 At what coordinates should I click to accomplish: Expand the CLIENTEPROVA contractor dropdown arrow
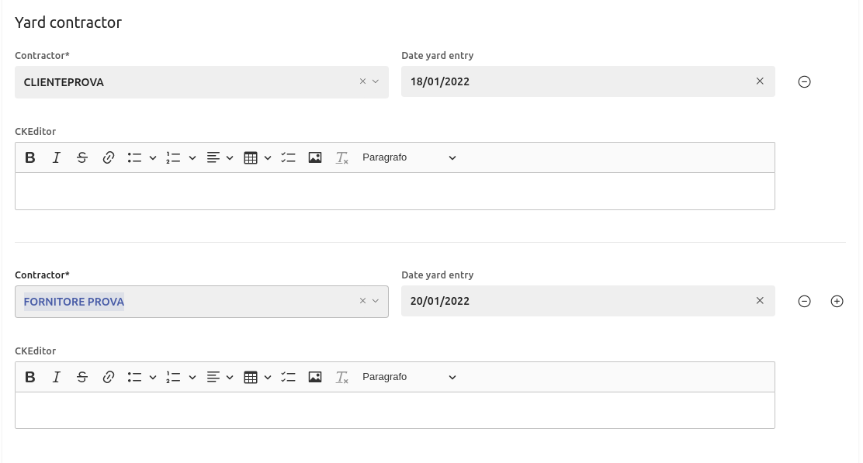[x=376, y=81]
